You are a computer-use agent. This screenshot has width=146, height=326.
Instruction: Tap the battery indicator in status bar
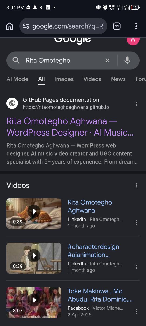pos(135,8)
